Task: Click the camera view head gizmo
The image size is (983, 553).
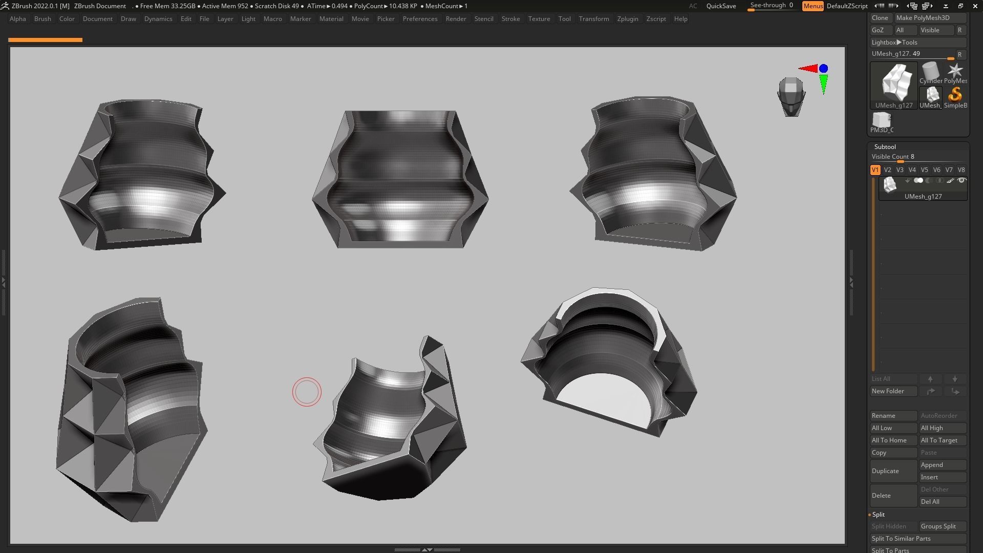Action: pos(791,97)
